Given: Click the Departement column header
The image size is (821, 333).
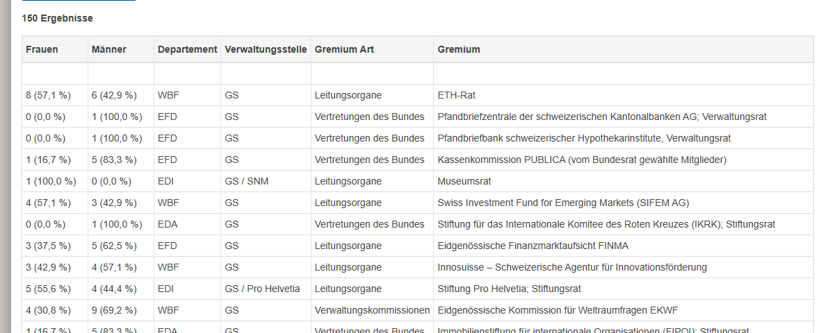Looking at the screenshot, I should pos(187,49).
